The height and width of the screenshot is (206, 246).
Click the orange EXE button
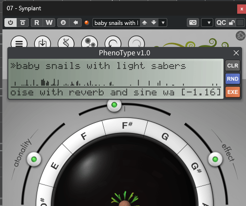point(233,92)
